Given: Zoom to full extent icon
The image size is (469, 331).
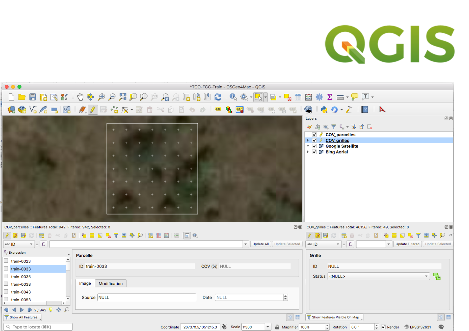Looking at the screenshot, I should (122, 97).
